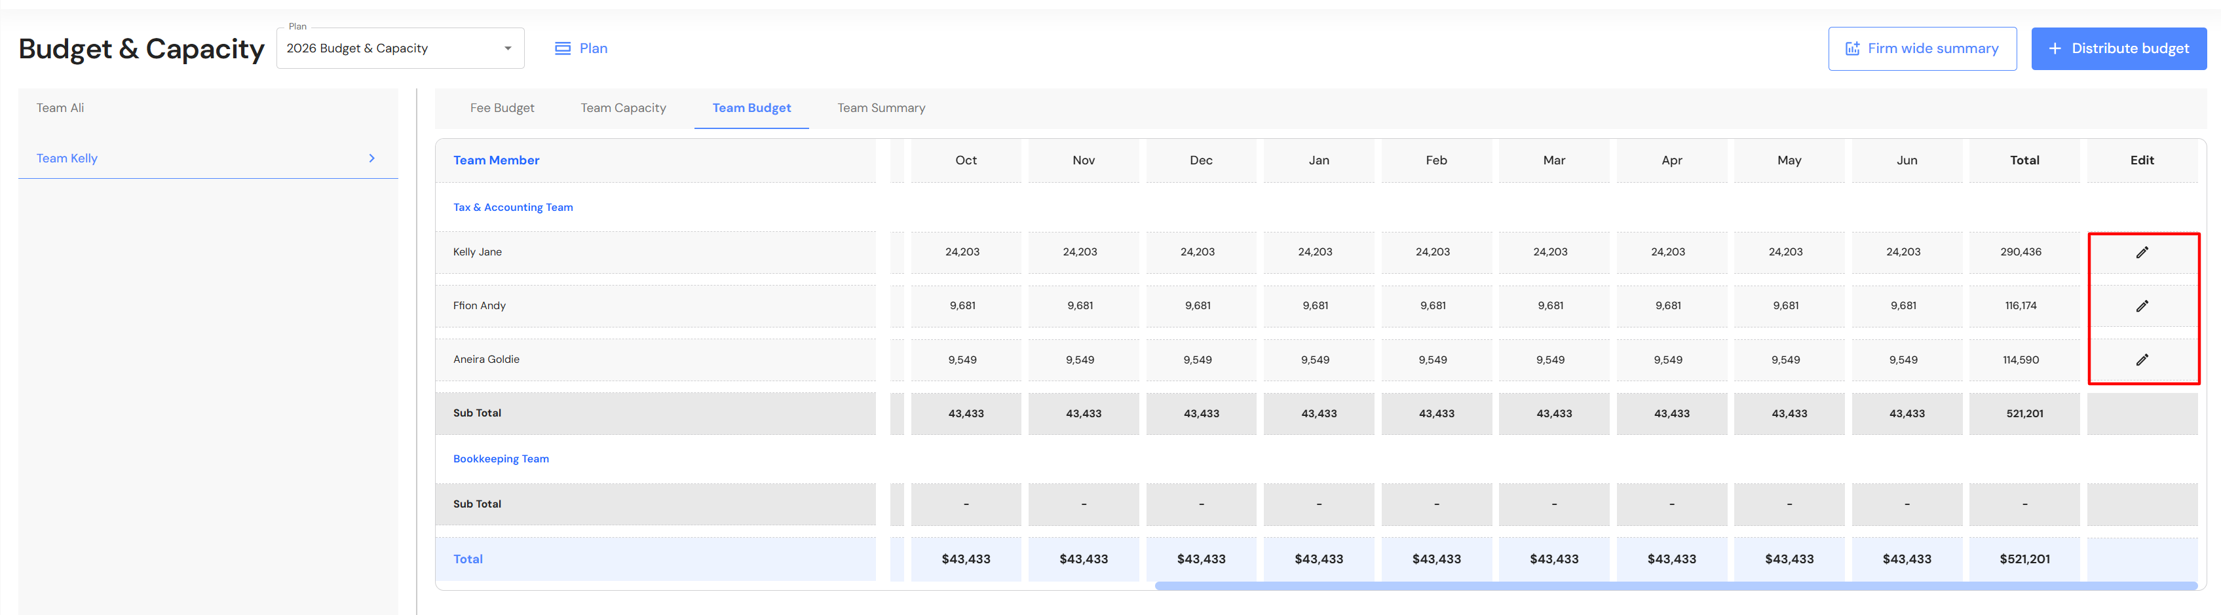
Task: Expand Team Kelly chevron arrow
Action: (x=371, y=158)
